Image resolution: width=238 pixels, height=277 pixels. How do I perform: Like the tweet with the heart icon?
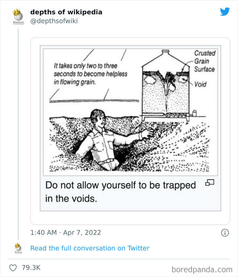[x=13, y=268]
